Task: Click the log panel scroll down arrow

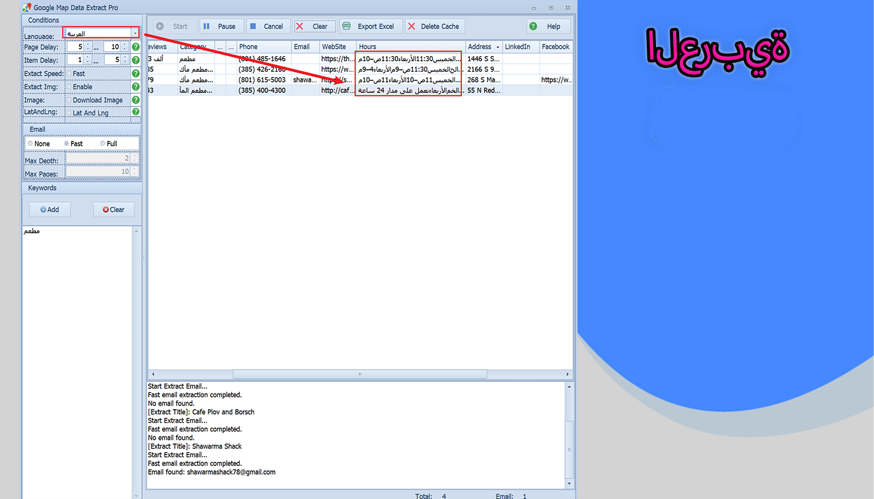Action: point(569,483)
